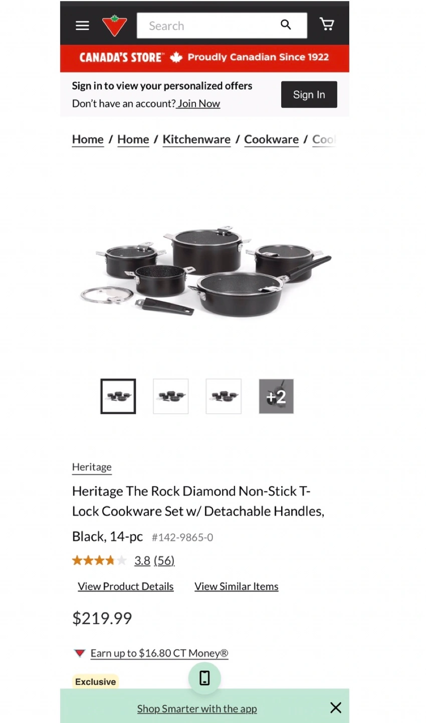Viewport: 426px width, 723px height.
Task: Click View Similar Items link
Action: (237, 586)
